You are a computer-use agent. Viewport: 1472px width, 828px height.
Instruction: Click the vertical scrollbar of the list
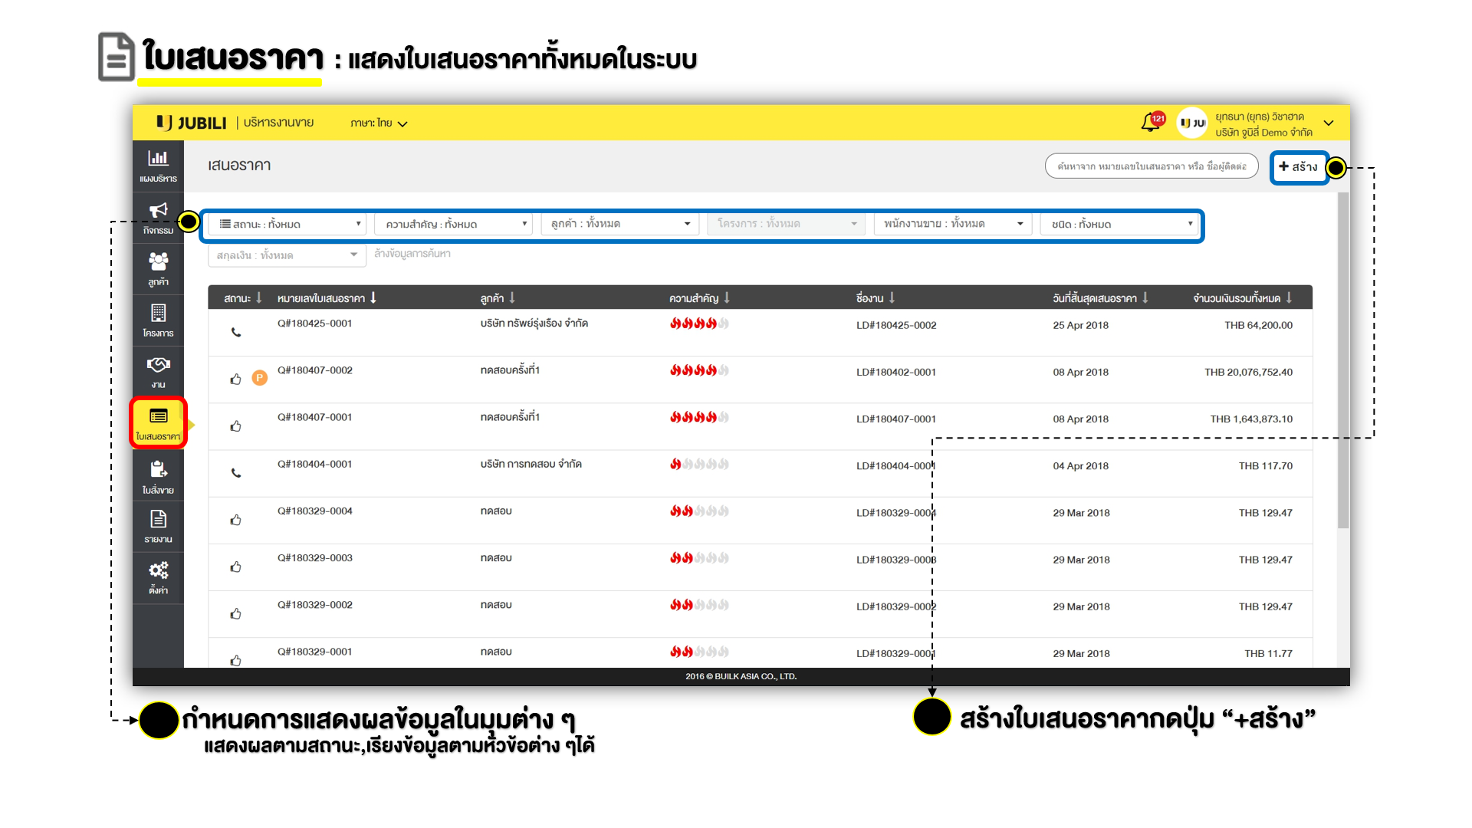pos(1342,360)
